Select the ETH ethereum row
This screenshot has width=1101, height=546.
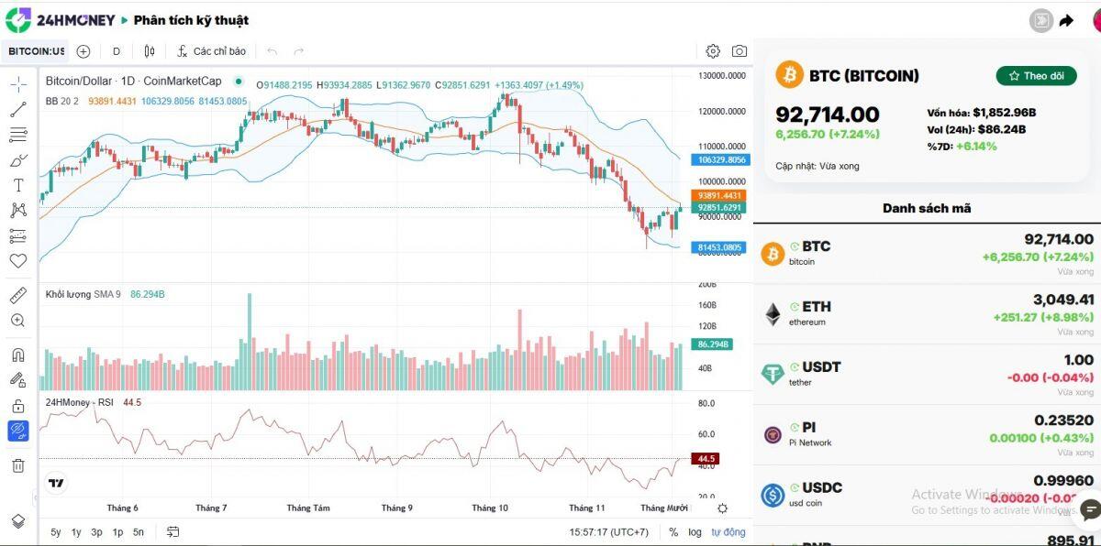(x=927, y=314)
